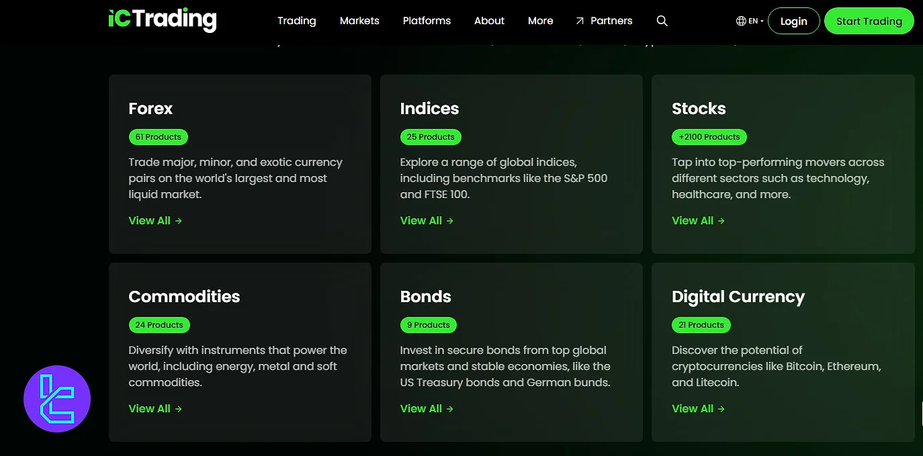Click the Login button
This screenshot has width=923, height=456.
793,21
